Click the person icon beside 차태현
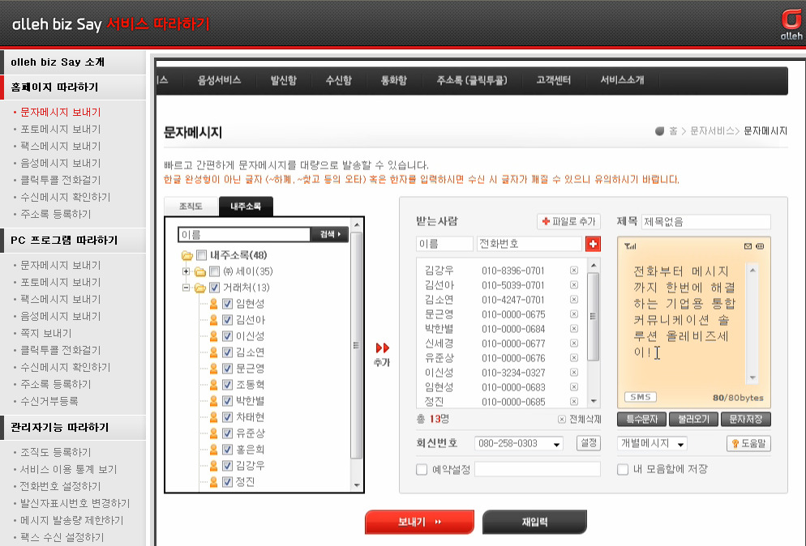Image resolution: width=806 pixels, height=546 pixels. [214, 417]
